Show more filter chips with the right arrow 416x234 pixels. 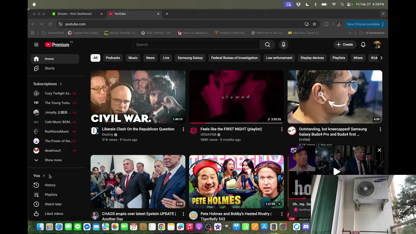point(381,58)
